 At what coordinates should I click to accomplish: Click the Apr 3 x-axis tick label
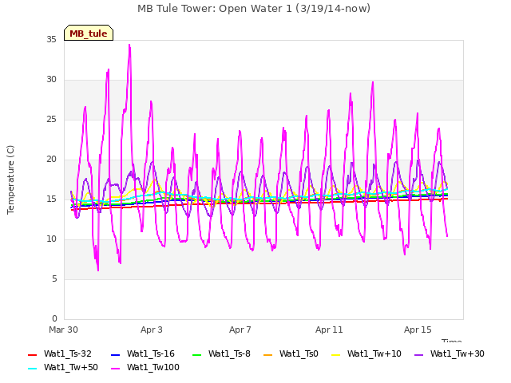coord(152,330)
